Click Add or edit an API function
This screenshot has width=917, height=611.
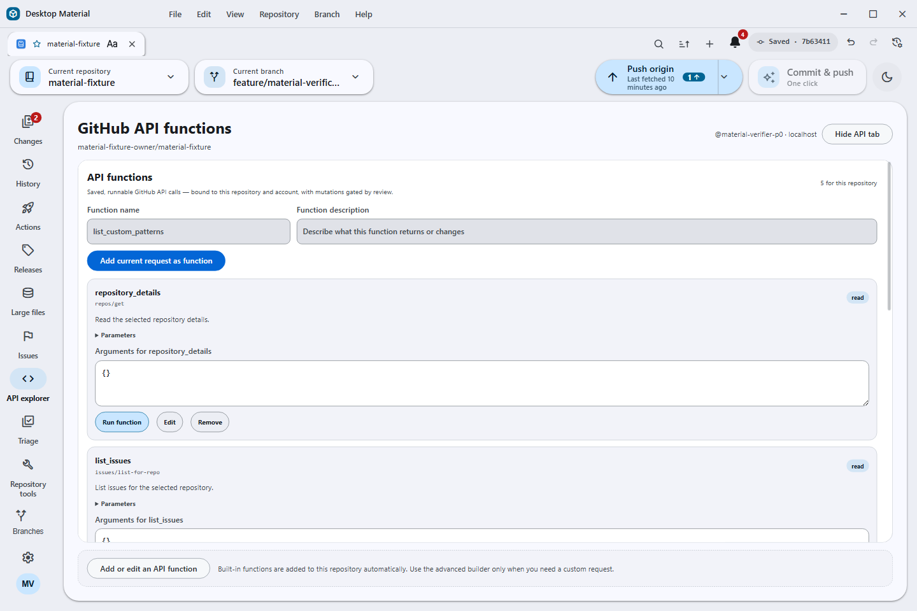(x=148, y=569)
